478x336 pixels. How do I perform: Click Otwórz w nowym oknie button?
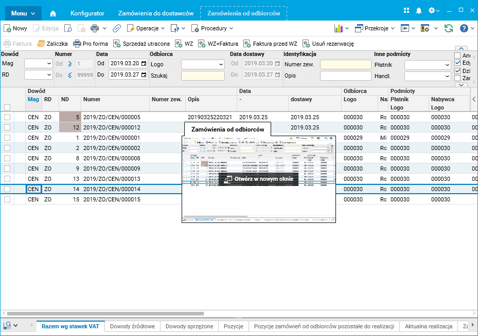click(x=258, y=179)
